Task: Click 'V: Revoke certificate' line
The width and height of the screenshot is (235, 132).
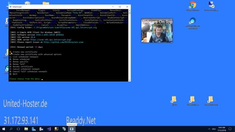Action: click(x=21, y=66)
